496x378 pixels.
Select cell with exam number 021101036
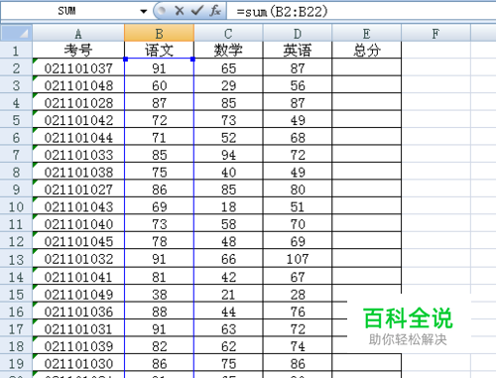tap(78, 312)
